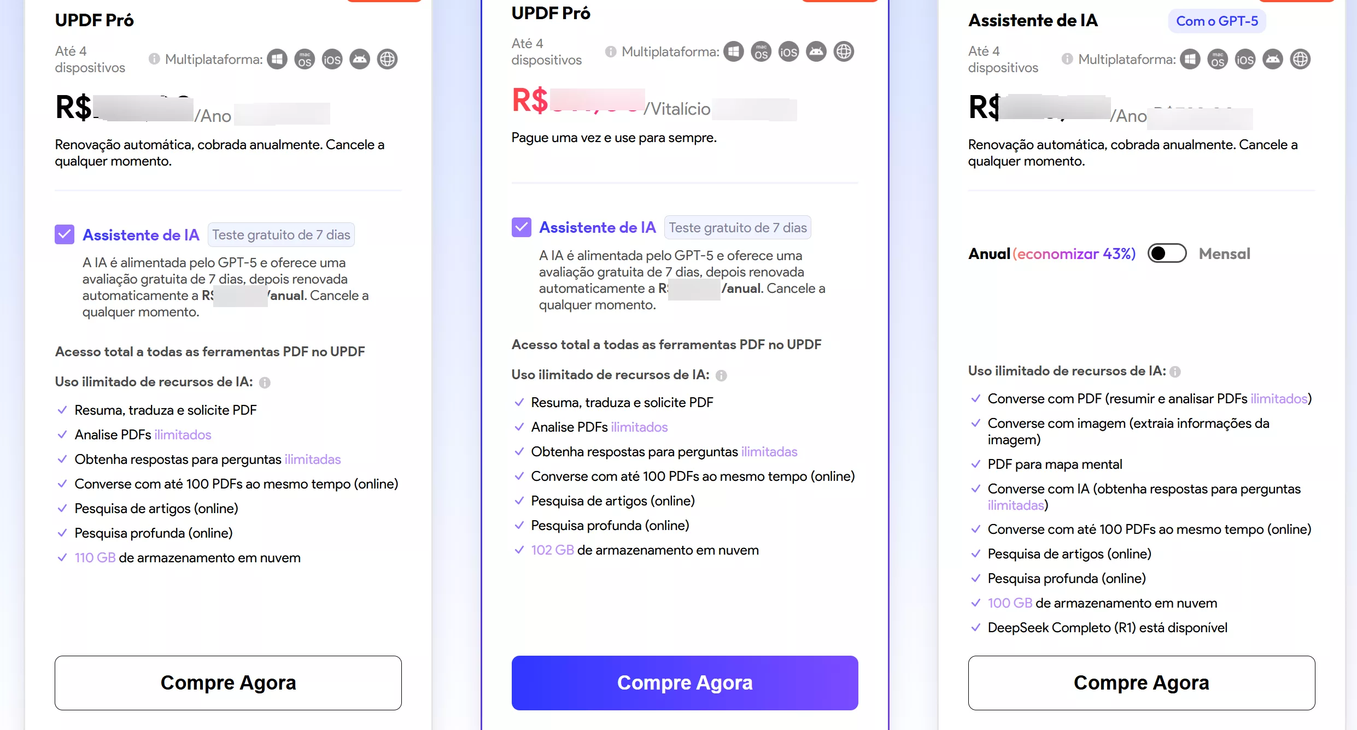
Task: Click the macOS icon in first UPDF Pró card
Action: pos(305,59)
